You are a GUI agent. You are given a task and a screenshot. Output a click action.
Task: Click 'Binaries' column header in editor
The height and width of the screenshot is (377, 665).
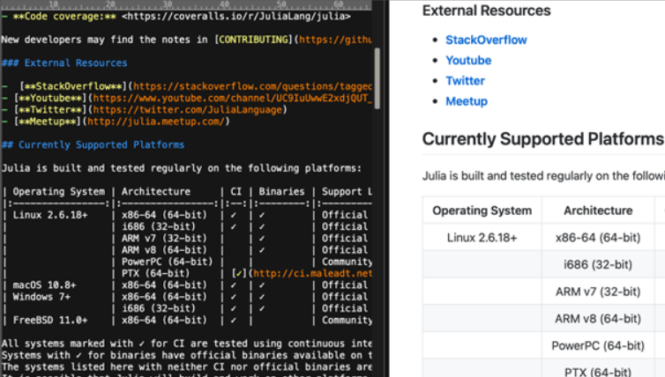pos(281,191)
